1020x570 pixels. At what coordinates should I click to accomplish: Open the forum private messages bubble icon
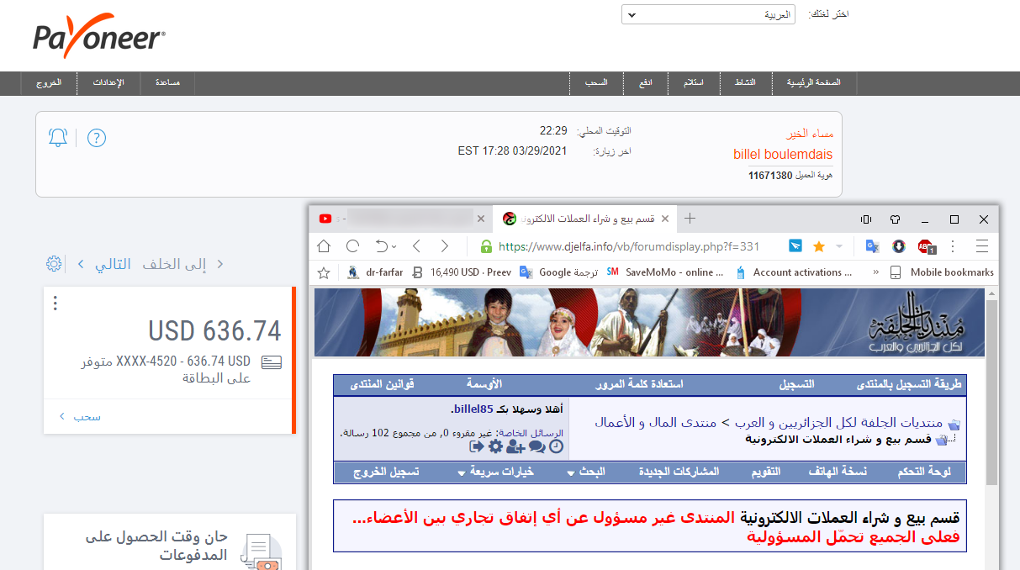tap(536, 447)
